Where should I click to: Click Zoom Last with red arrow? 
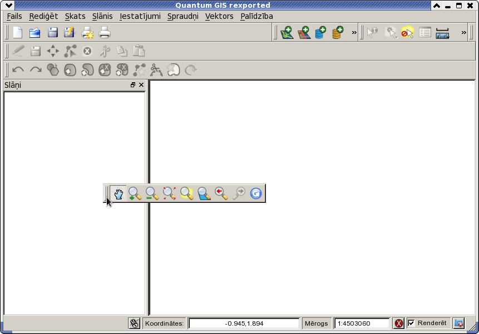[221, 193]
